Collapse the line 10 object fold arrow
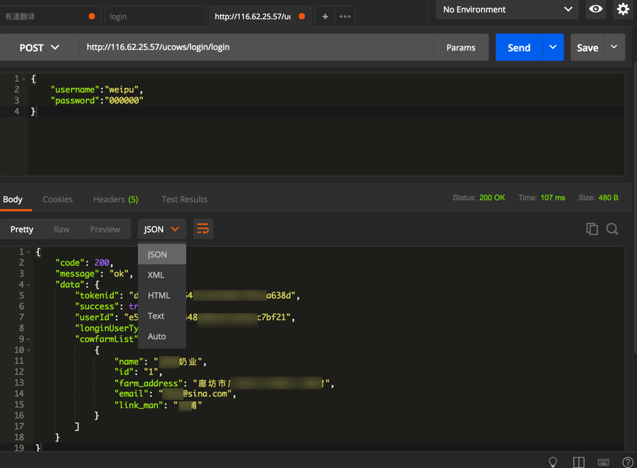Image resolution: width=637 pixels, height=468 pixels. pos(29,350)
